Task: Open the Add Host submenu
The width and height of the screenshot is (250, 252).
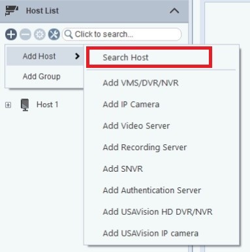Action: 45,56
